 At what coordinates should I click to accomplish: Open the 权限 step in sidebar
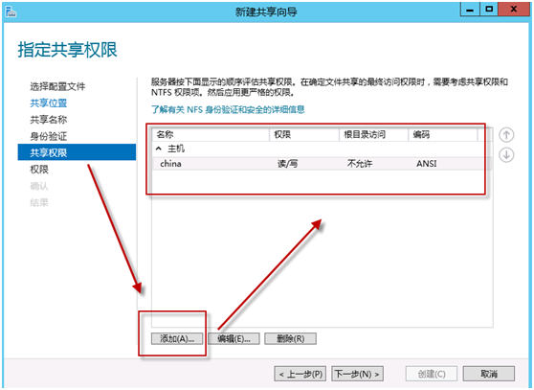pyautogui.click(x=39, y=170)
